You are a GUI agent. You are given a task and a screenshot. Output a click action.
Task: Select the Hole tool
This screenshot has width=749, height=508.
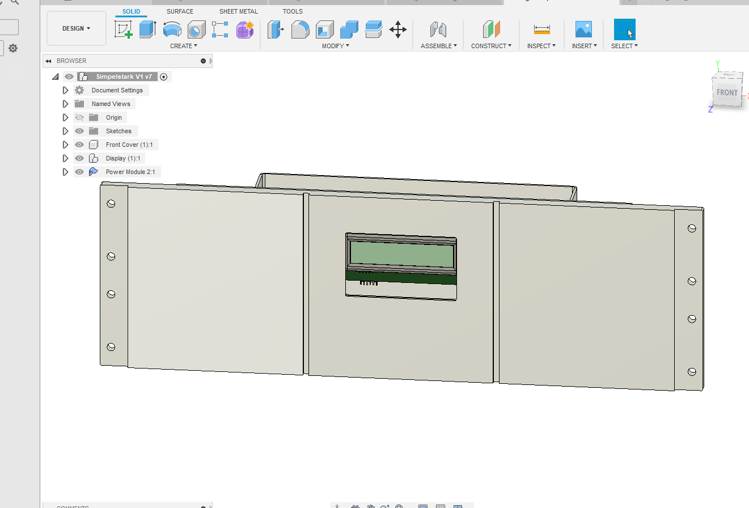pos(197,29)
